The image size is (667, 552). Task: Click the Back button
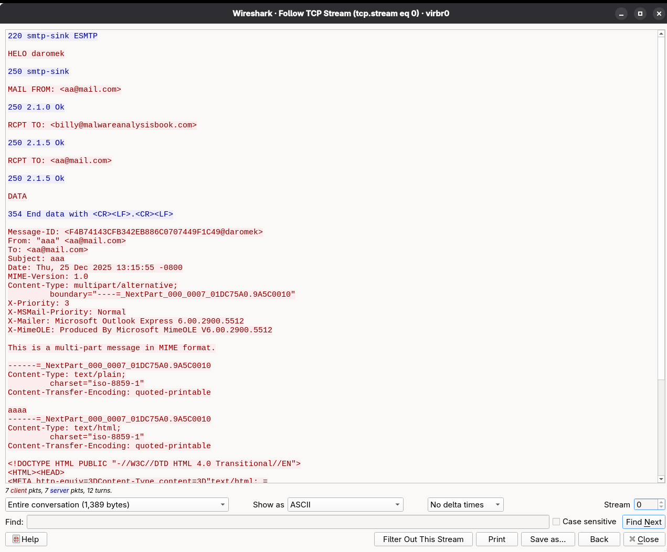click(x=599, y=539)
